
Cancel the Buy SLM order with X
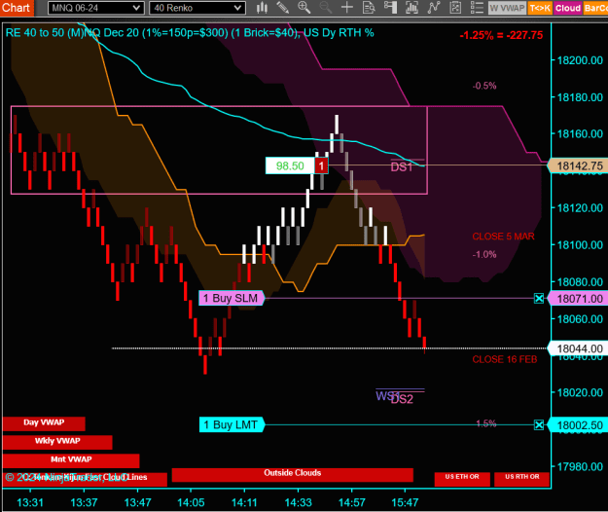pos(539,298)
